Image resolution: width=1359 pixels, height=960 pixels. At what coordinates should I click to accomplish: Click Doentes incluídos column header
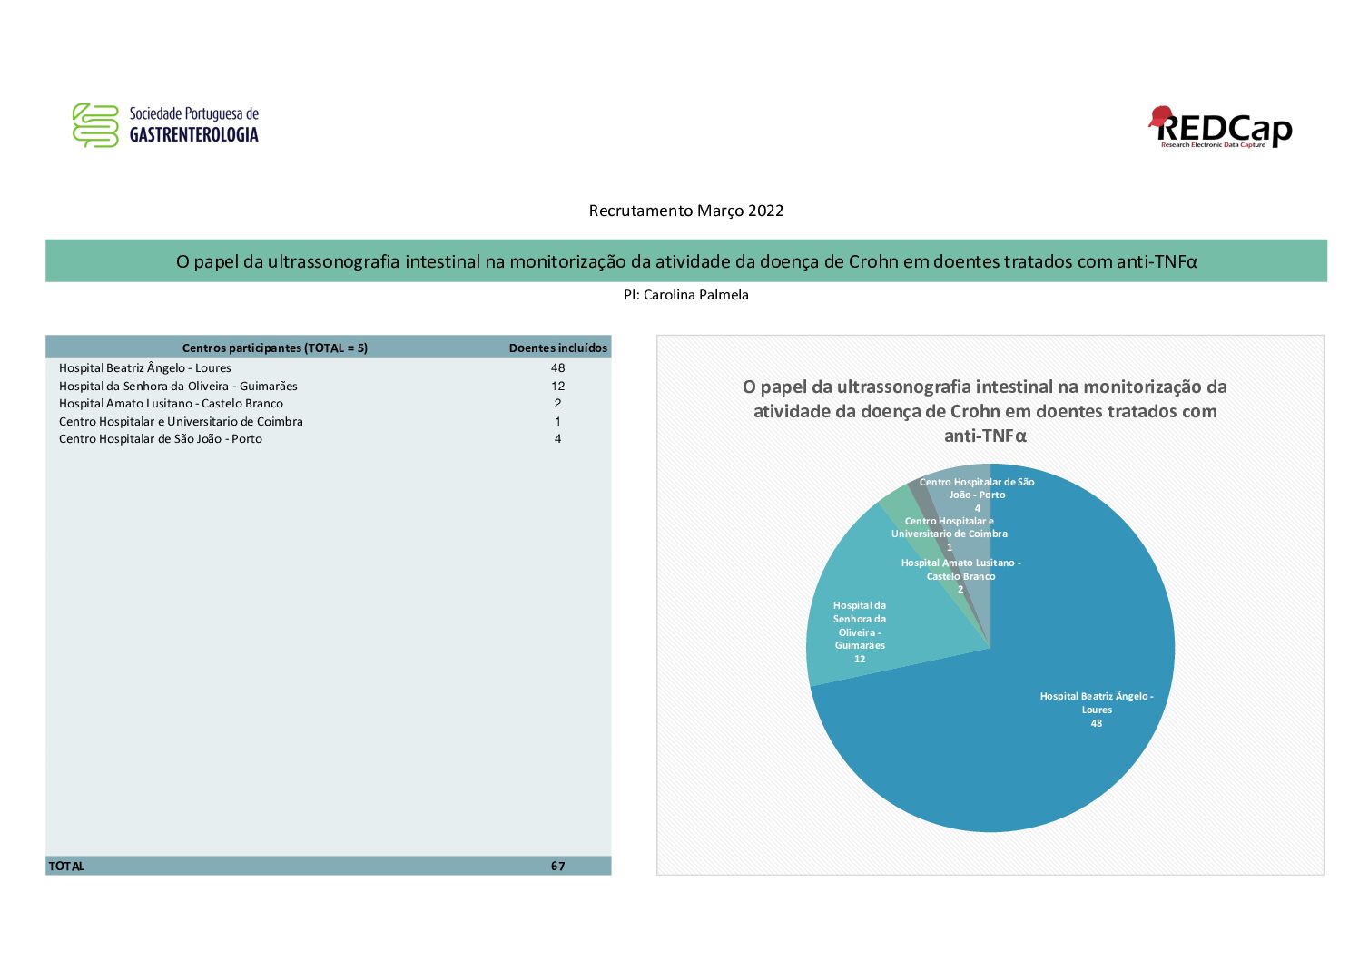[558, 348]
